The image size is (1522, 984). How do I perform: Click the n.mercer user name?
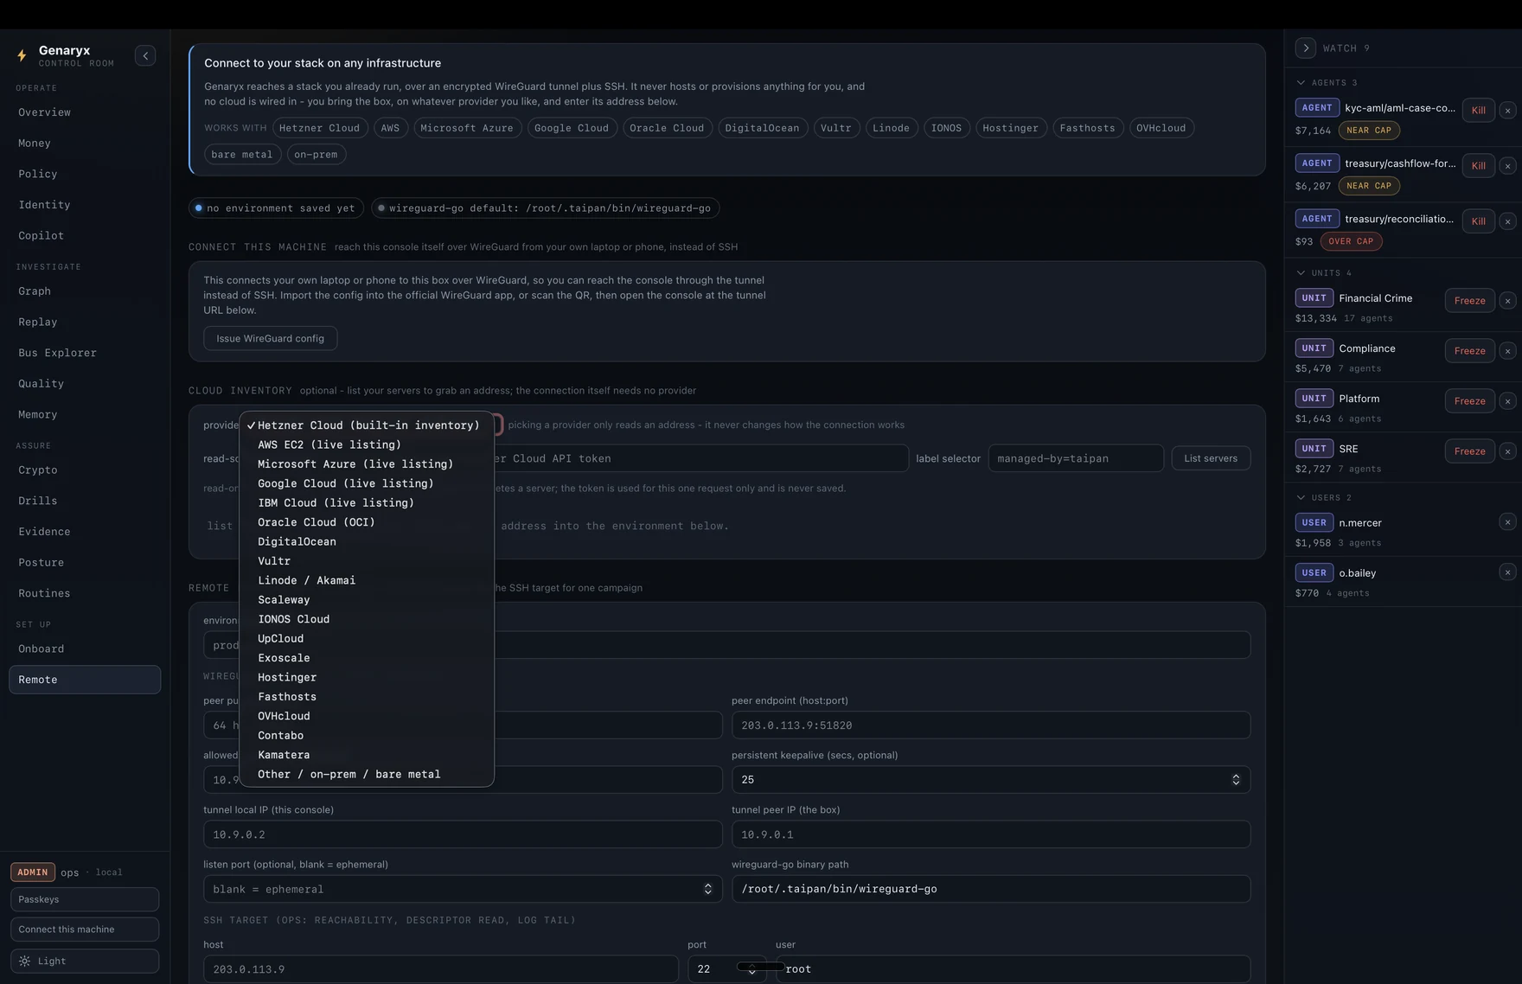[1360, 523]
